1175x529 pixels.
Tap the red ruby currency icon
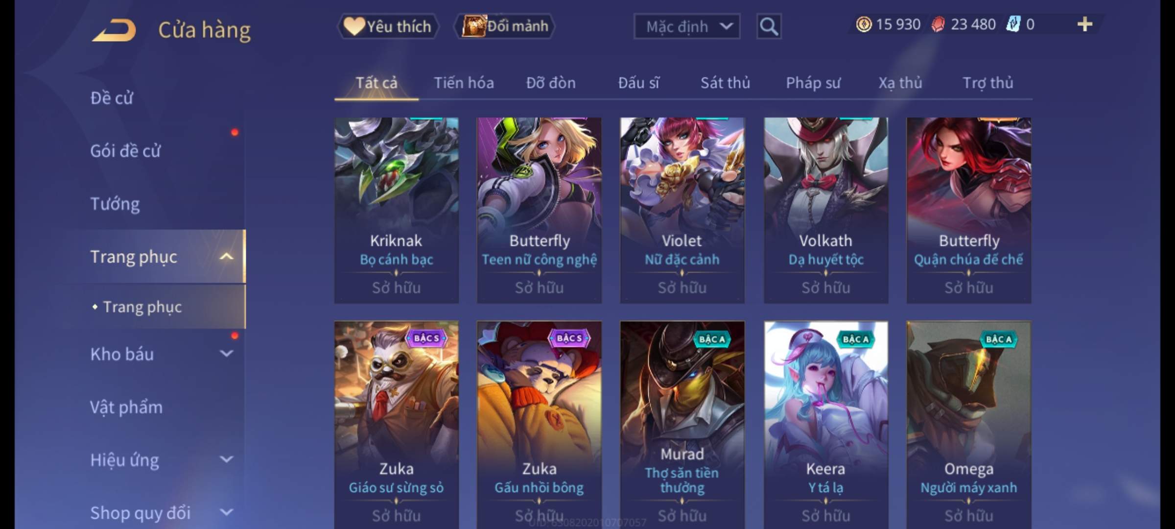(938, 24)
